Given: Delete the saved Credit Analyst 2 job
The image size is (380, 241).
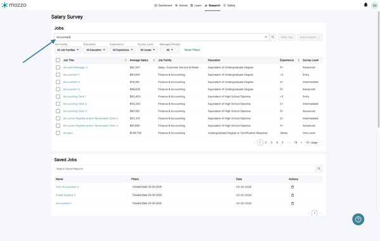Looking at the screenshot, I should tap(292, 195).
